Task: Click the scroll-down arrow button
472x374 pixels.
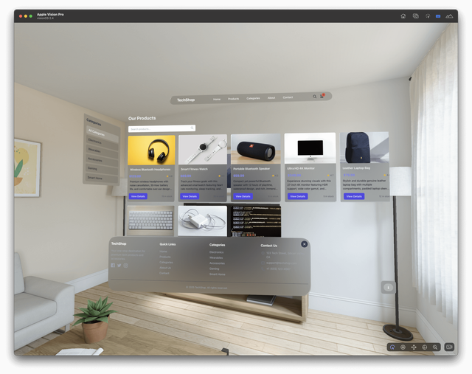Action: pyautogui.click(x=388, y=287)
